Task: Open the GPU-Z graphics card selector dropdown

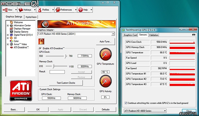Action: coord(165,111)
